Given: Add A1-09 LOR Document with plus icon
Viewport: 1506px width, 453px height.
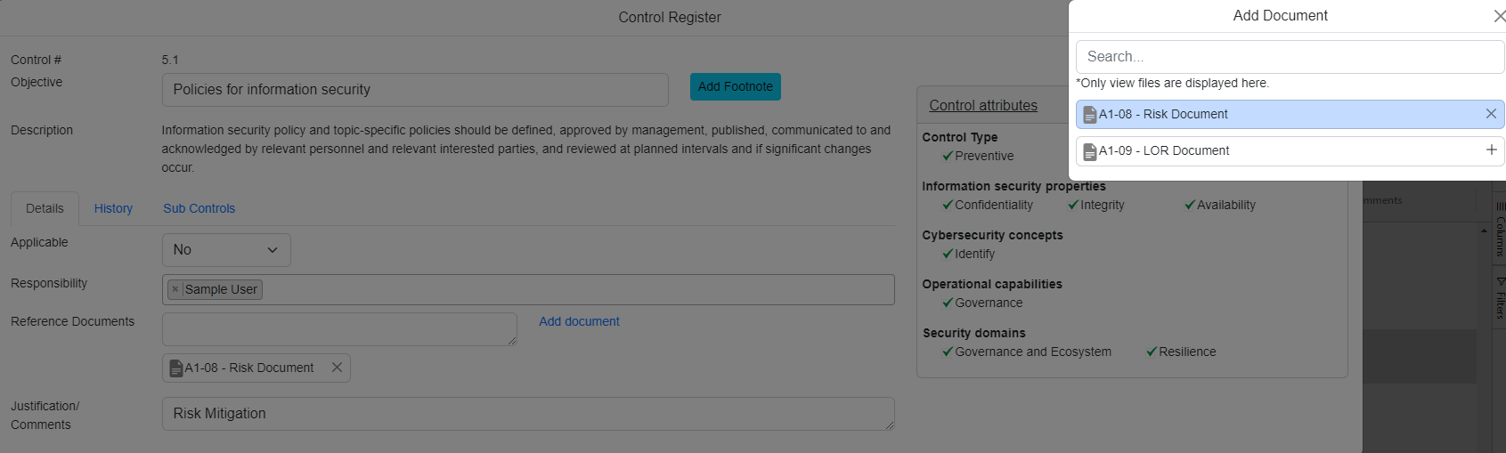Looking at the screenshot, I should [1491, 150].
